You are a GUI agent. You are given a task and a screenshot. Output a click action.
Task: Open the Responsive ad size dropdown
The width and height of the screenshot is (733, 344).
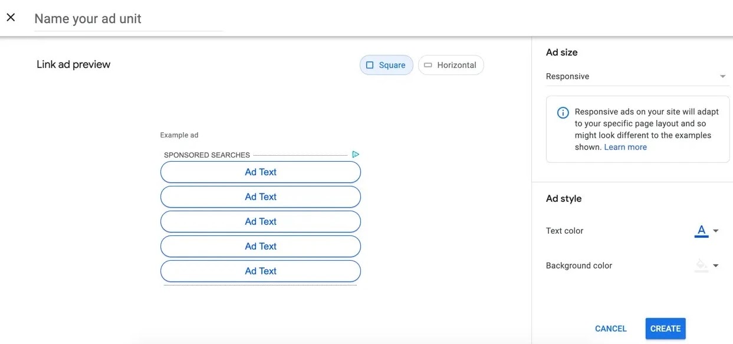point(636,76)
